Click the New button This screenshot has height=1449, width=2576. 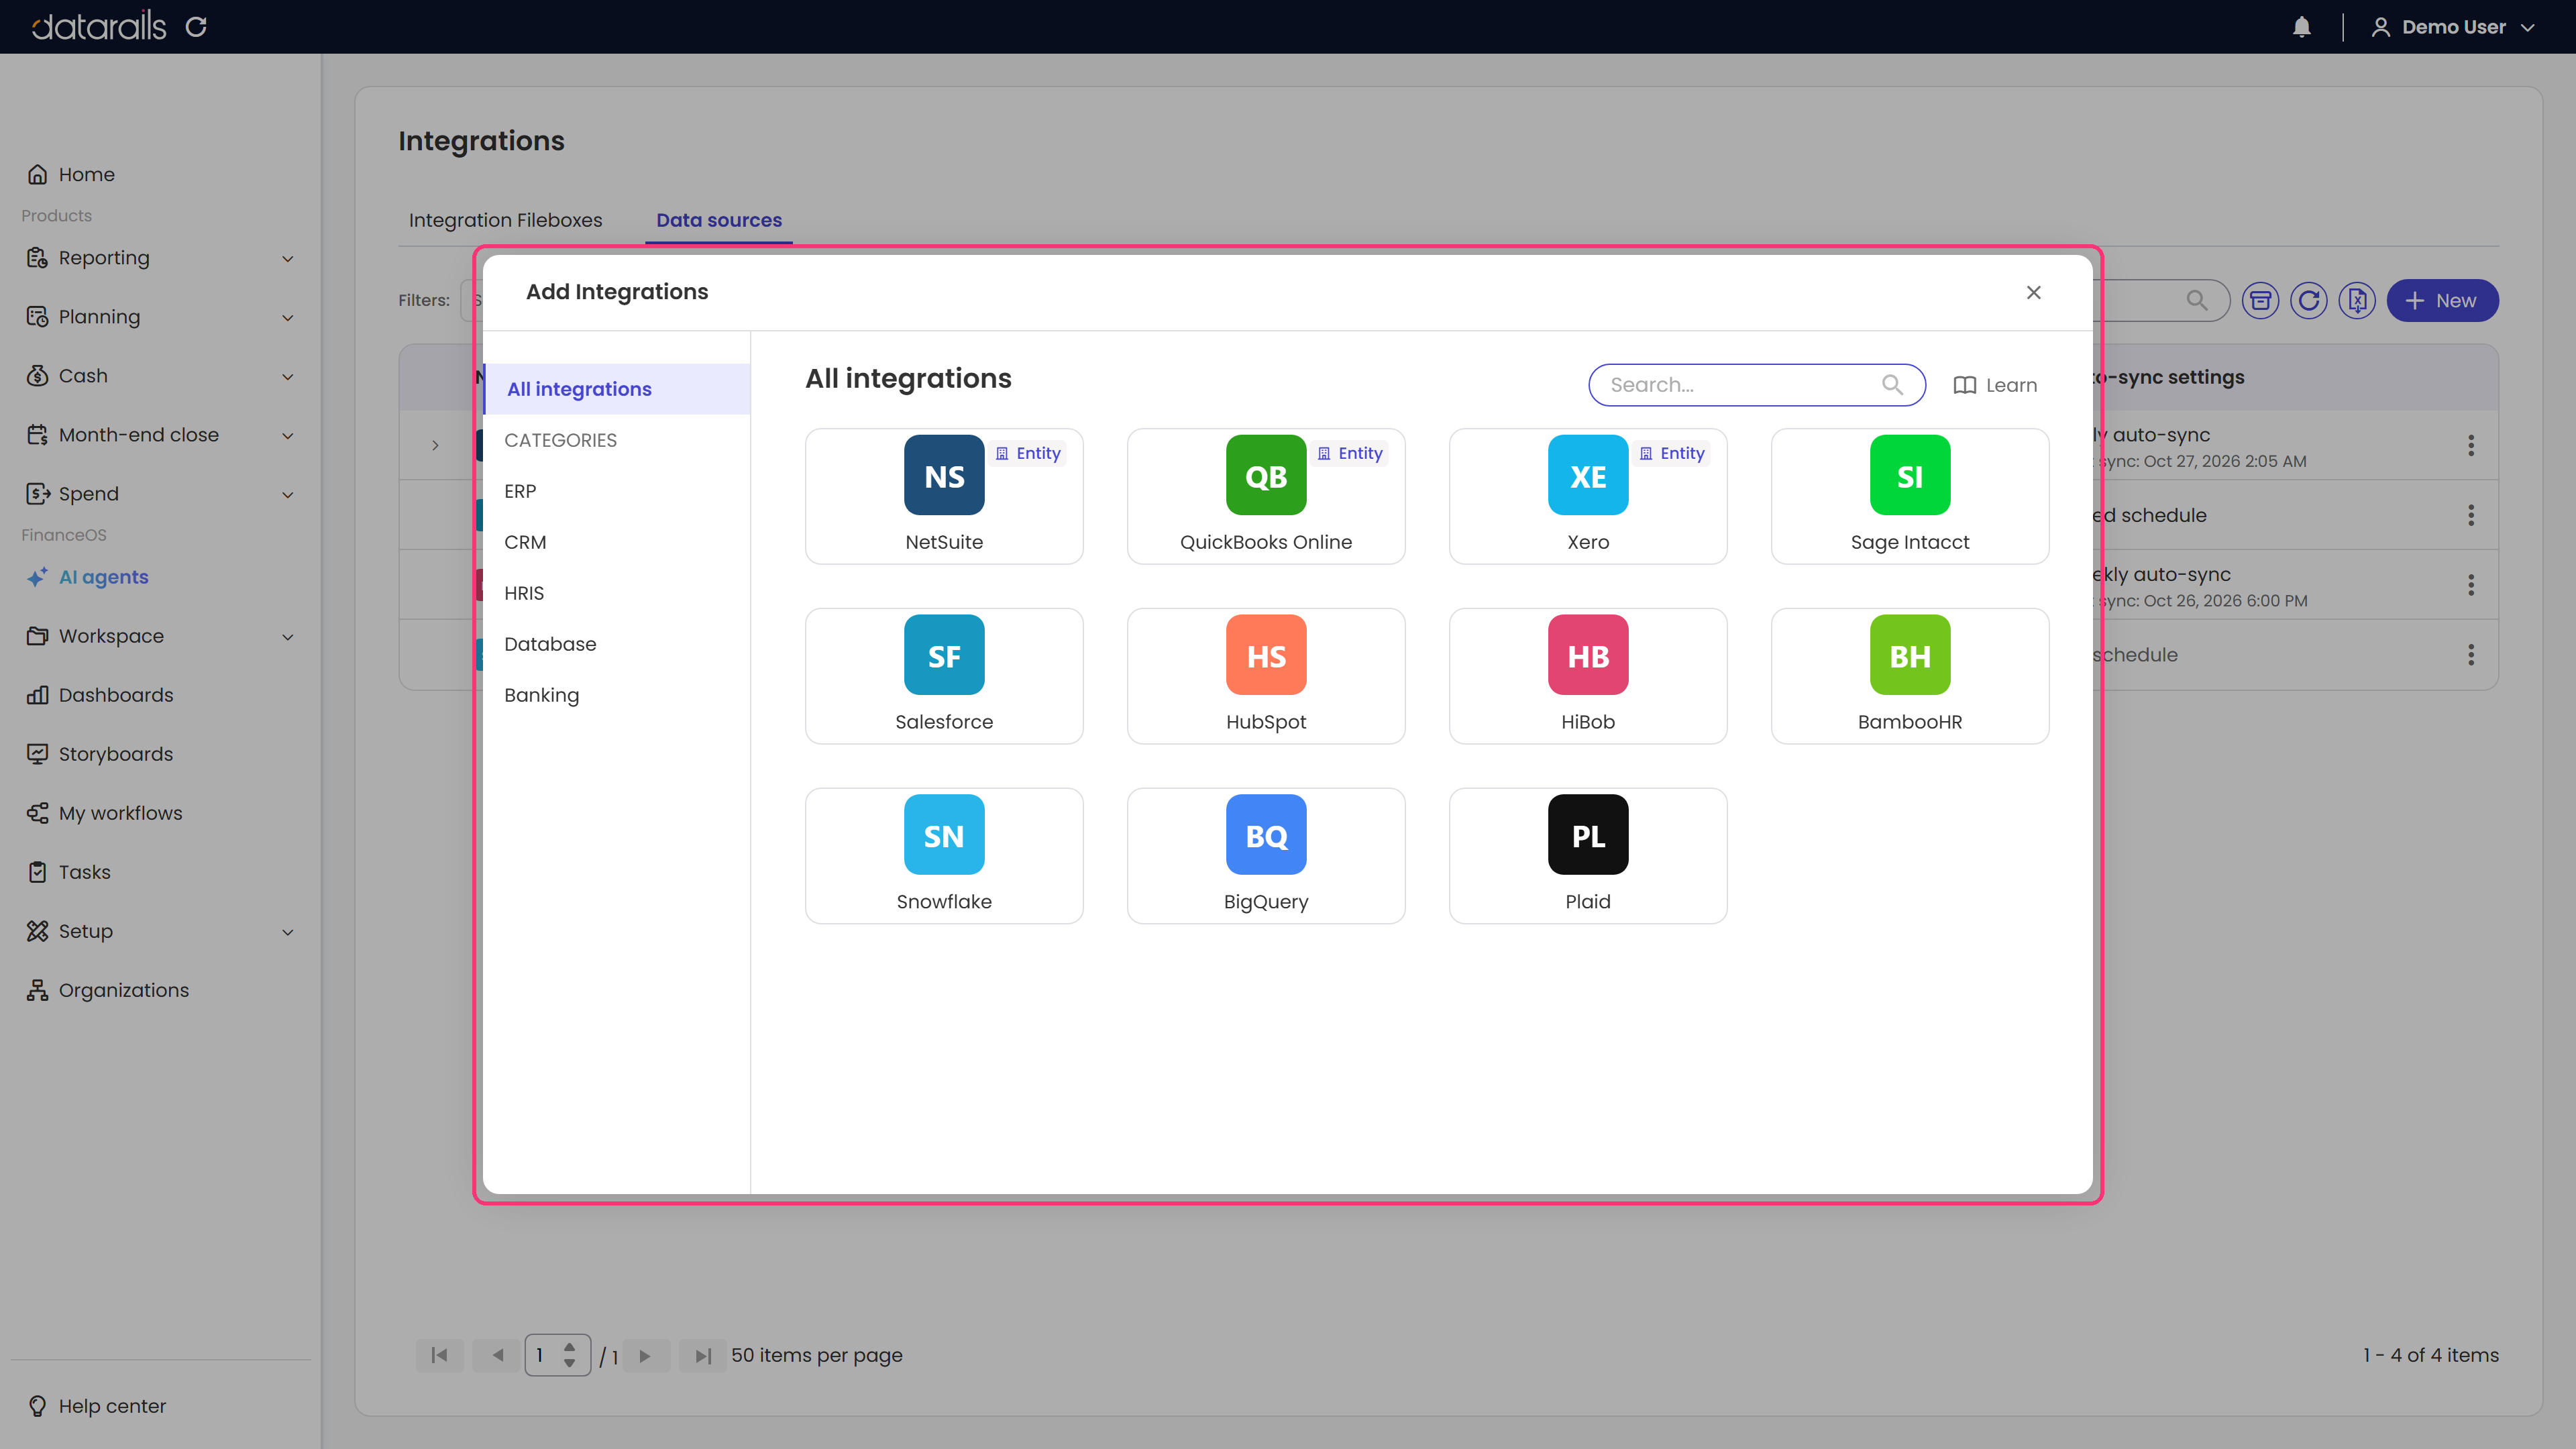pyautogui.click(x=2442, y=300)
